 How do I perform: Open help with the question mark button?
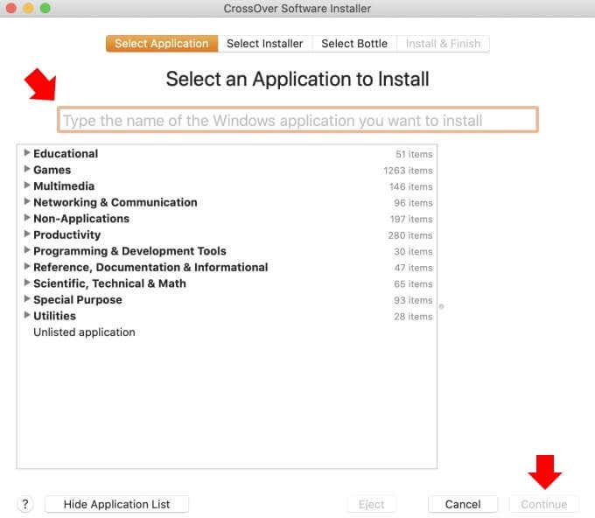25,504
